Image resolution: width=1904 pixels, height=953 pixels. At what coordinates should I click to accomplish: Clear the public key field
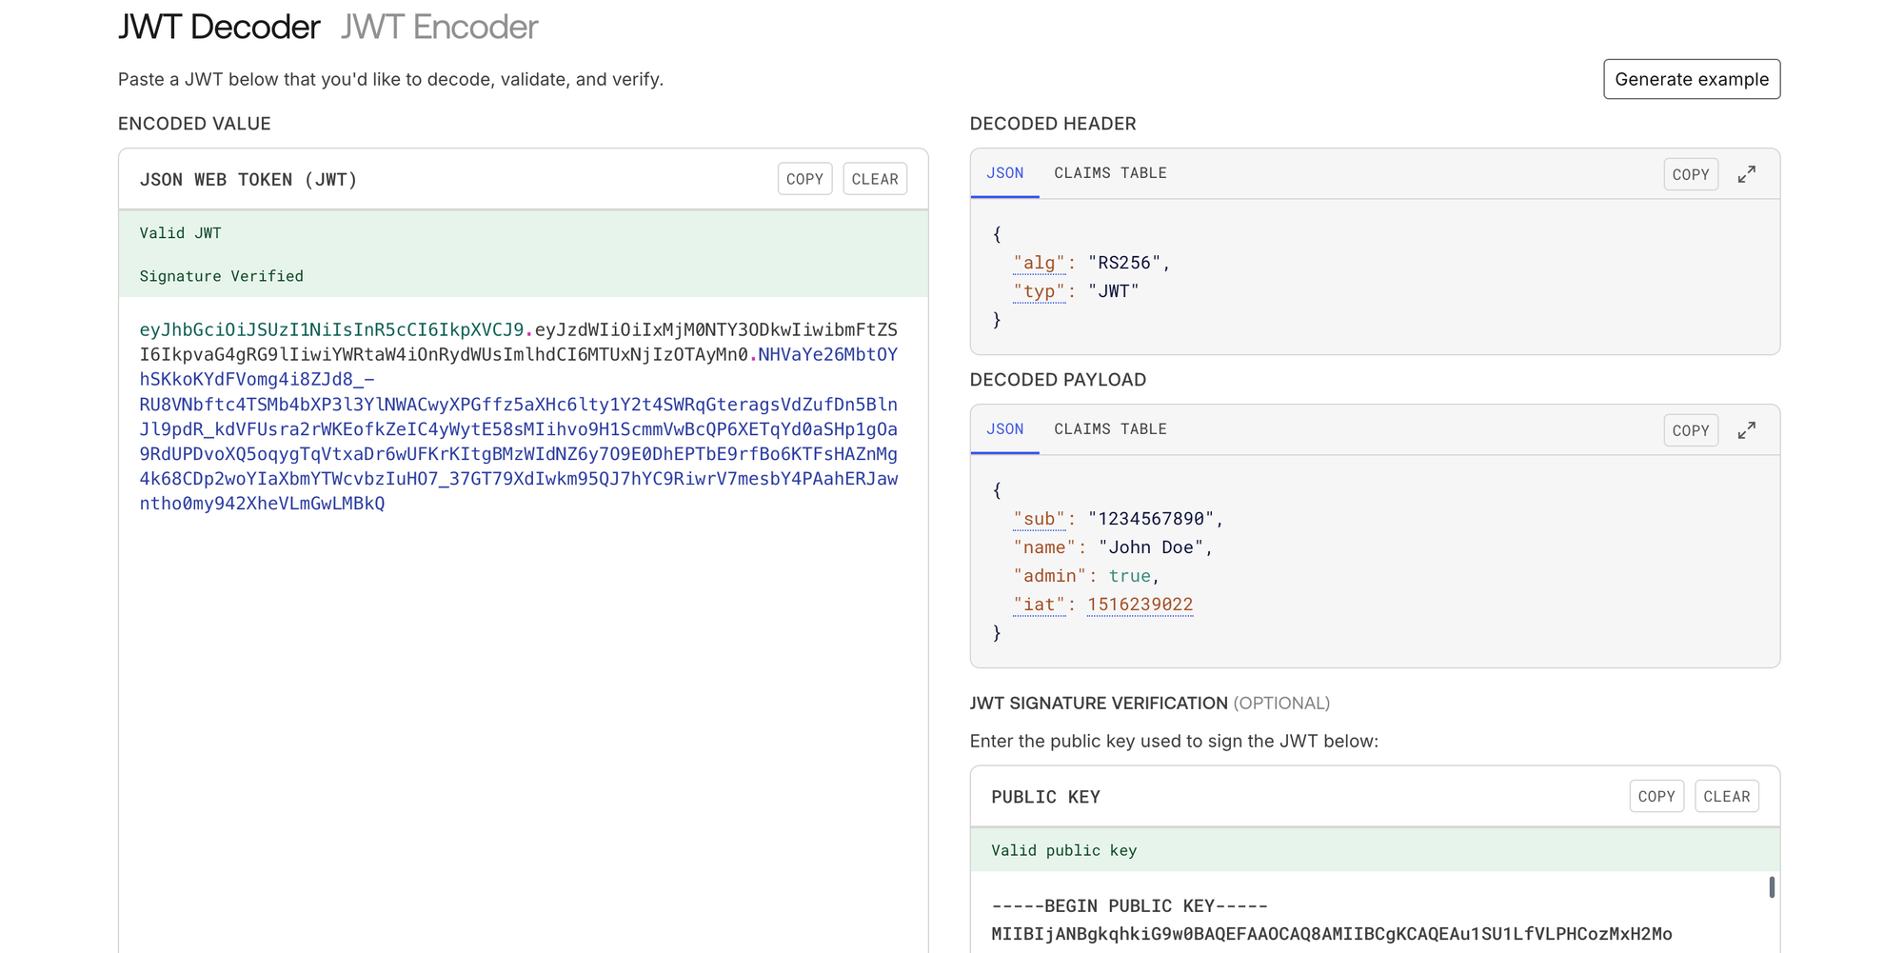coord(1726,796)
